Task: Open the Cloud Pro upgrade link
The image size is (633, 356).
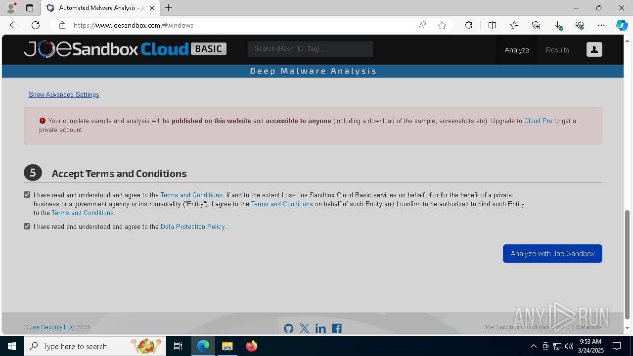Action: 538,121
